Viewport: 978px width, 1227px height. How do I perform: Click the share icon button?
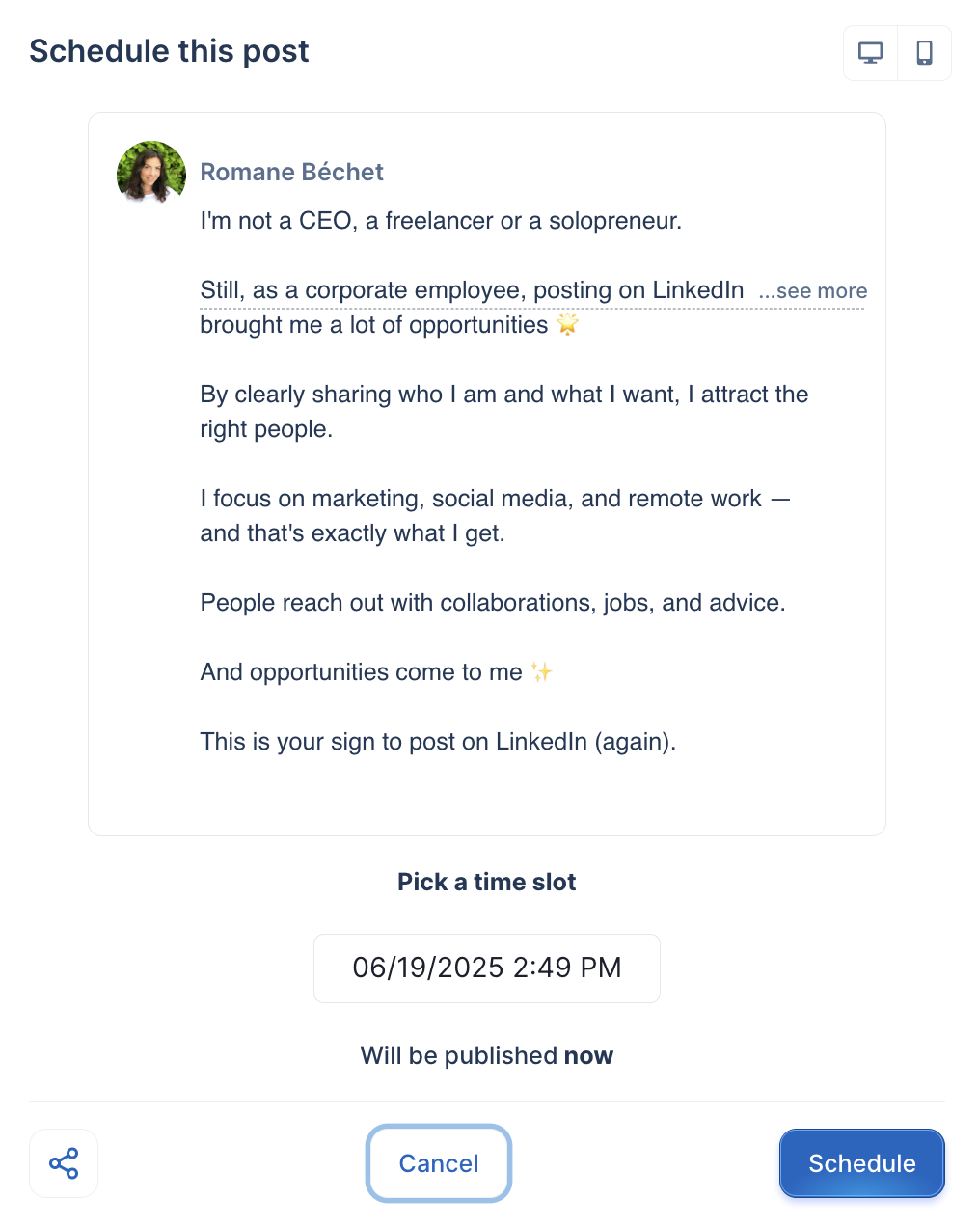click(64, 1163)
